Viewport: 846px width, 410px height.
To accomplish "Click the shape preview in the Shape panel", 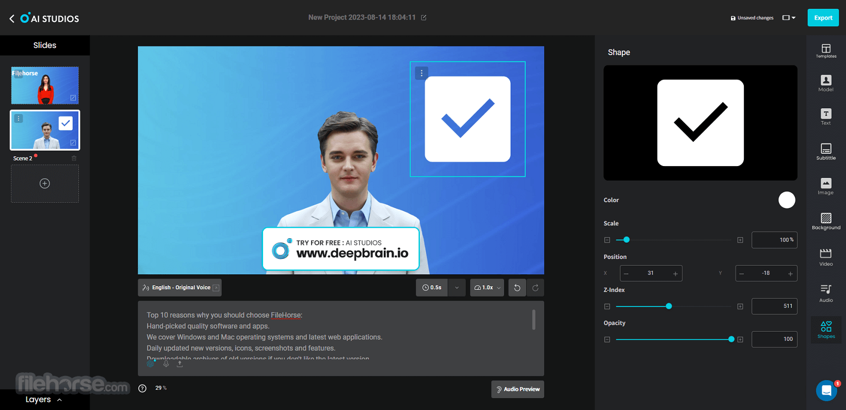I will (701, 123).
